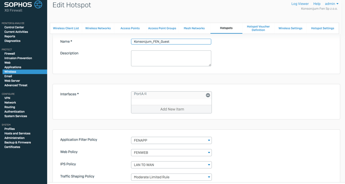345x184 pixels.
Task: Expand the IPS Policy dropdown
Action: click(x=209, y=165)
